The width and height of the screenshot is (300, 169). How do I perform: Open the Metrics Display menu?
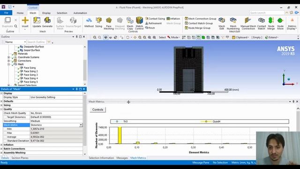[x=292, y=23]
